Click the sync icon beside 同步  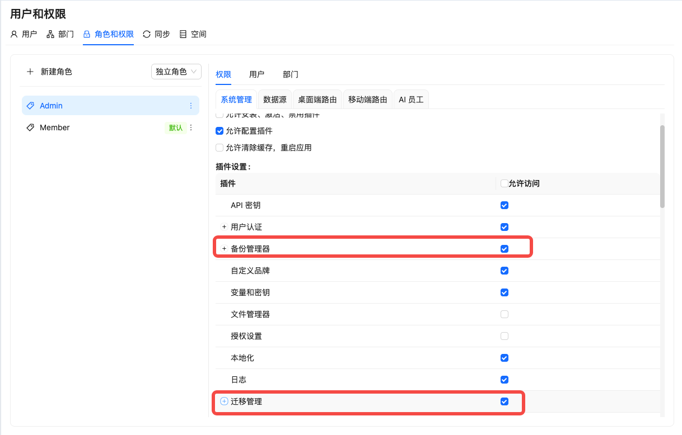pos(146,34)
